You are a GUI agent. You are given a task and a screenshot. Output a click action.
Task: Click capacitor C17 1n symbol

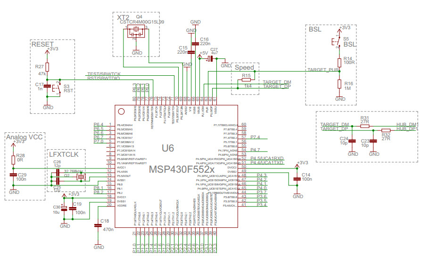click(47, 86)
